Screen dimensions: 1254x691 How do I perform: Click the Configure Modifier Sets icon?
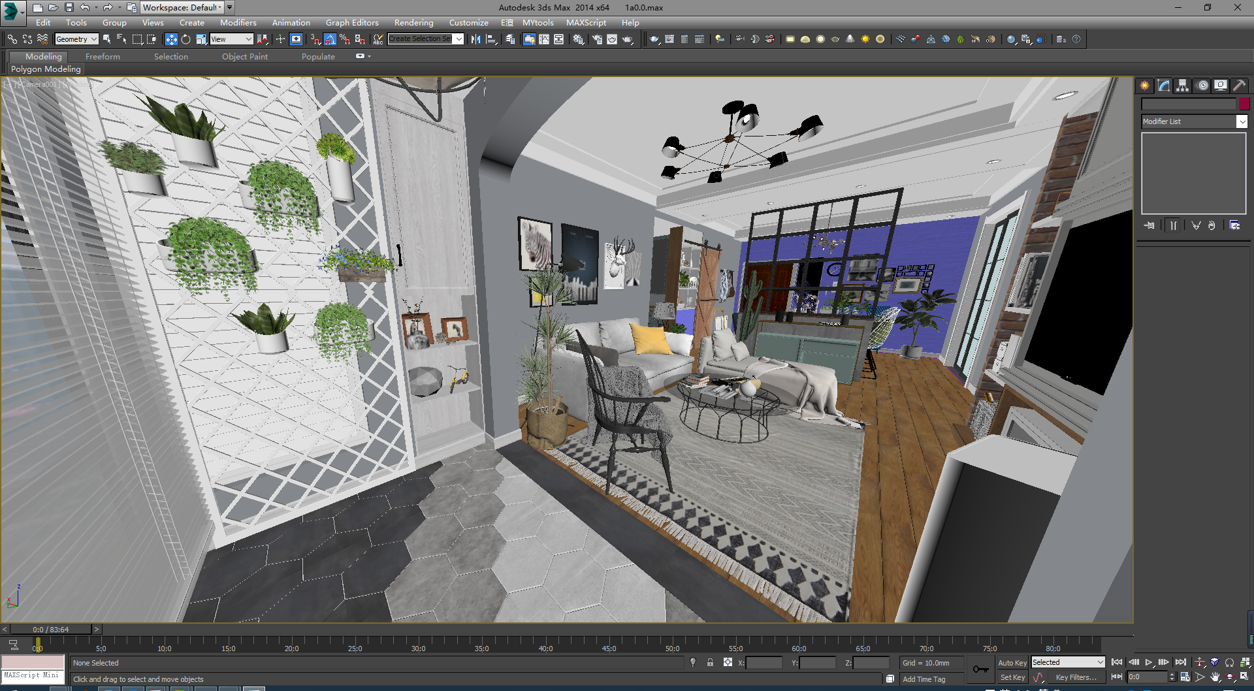(x=1234, y=225)
